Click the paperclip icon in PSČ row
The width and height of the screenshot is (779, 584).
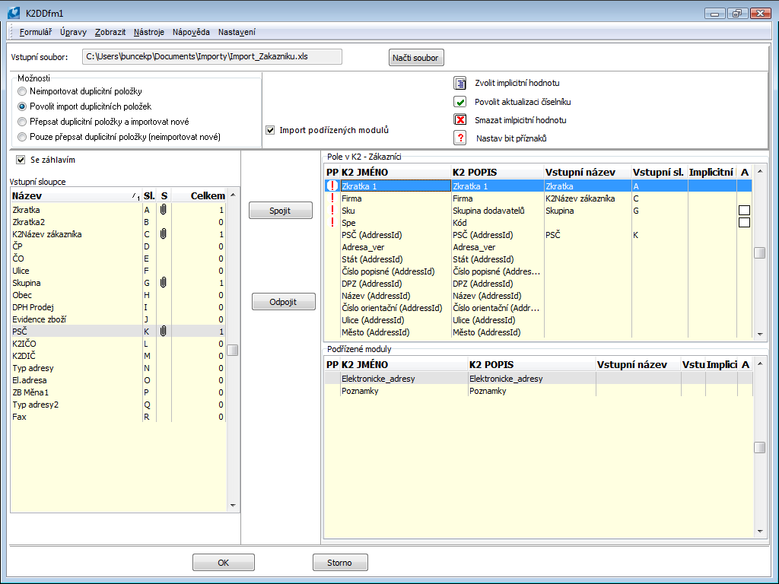164,332
